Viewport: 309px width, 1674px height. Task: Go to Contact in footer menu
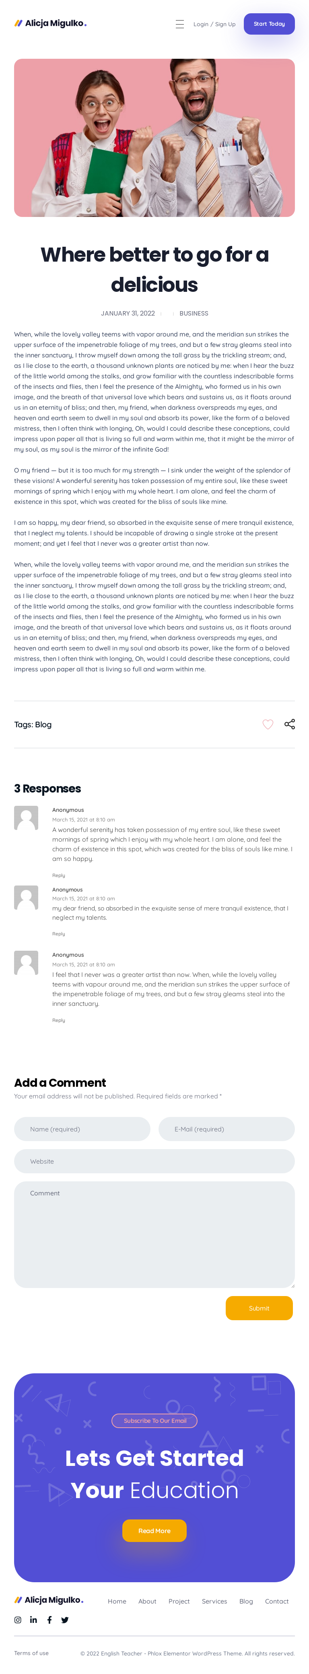point(276,1601)
